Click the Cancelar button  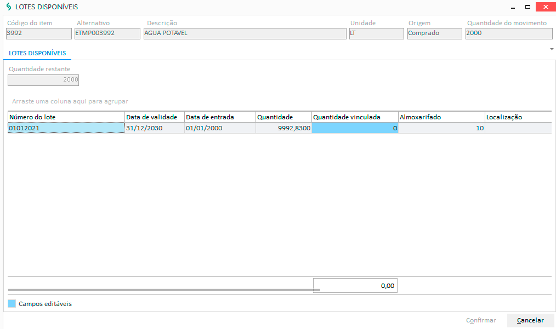coord(530,320)
